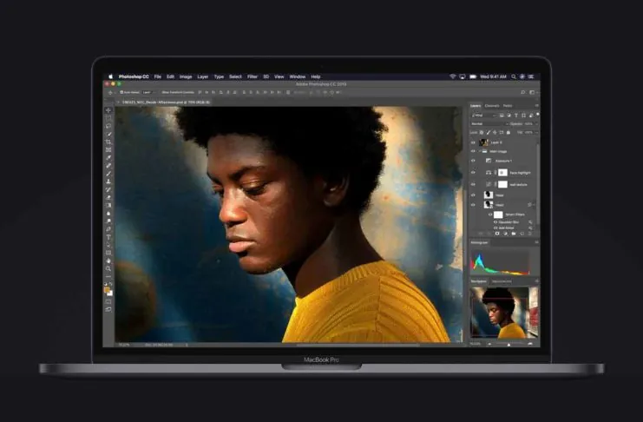
Task: Switch to the Channels tab
Action: [x=492, y=106]
